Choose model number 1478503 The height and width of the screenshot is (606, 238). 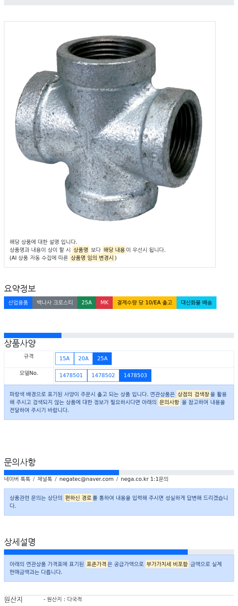135,375
